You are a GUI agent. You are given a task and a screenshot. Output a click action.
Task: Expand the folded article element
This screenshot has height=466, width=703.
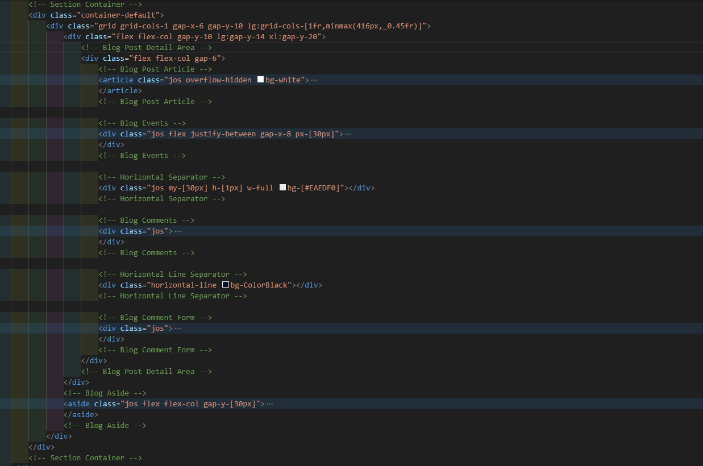[x=314, y=80]
